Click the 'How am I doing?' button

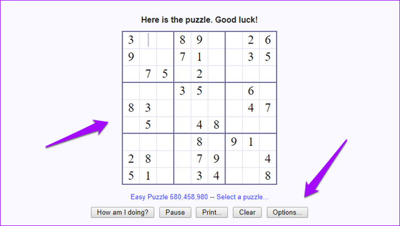coord(122,212)
